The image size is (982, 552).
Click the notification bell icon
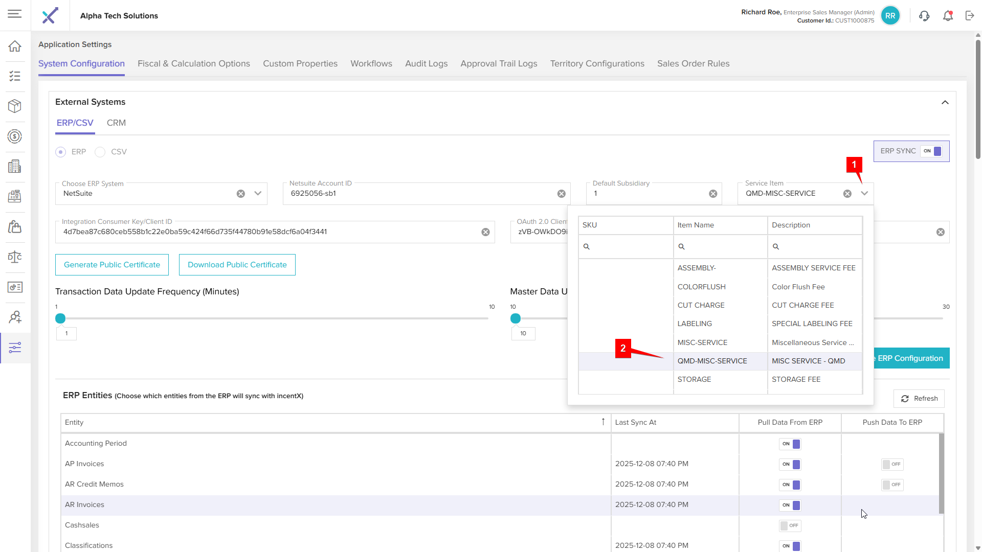pos(948,16)
